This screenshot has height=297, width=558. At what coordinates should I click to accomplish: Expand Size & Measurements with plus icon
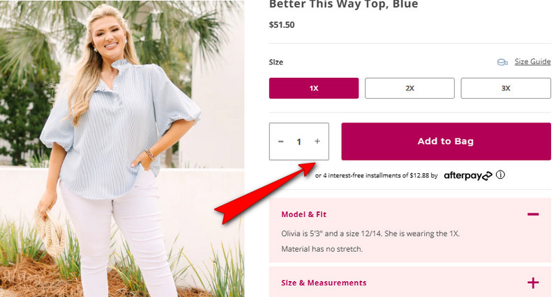pos(533,283)
